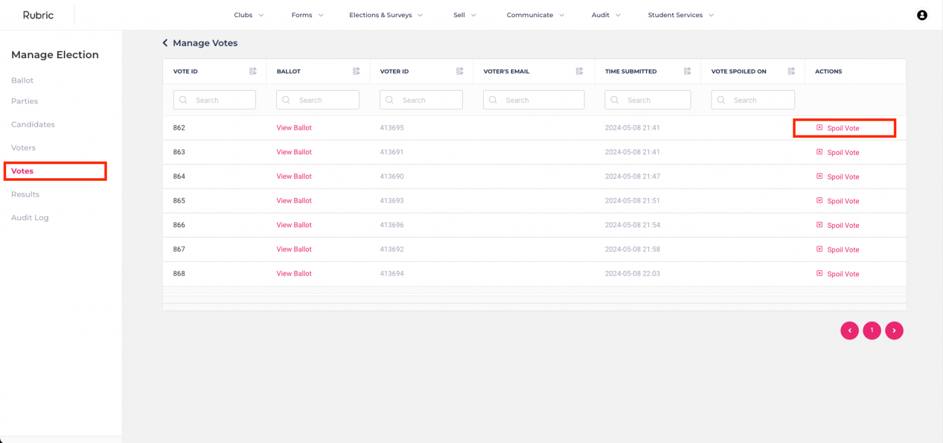View Ballot for vote 864

click(294, 176)
